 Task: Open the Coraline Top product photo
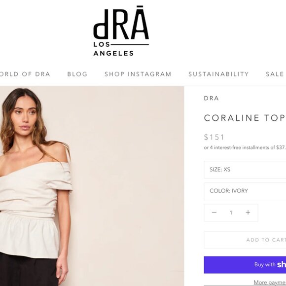92,186
